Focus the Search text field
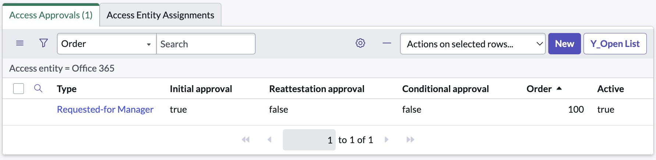Image resolution: width=656 pixels, height=160 pixels. click(206, 44)
